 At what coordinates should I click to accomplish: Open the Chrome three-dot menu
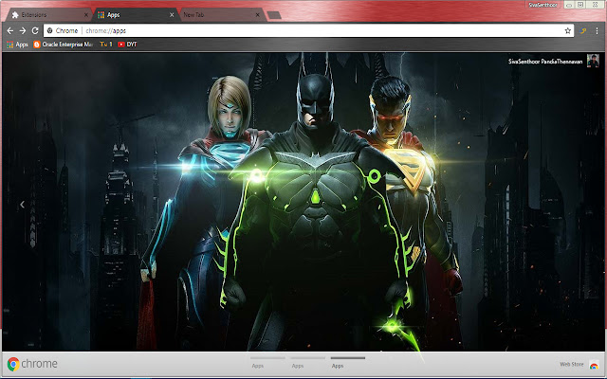597,30
